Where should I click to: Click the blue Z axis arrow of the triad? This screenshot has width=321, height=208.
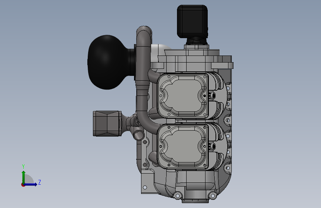click(31, 184)
